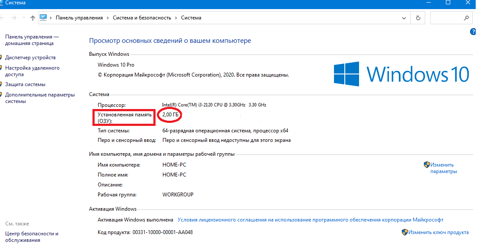Click the Microsoft Corporation 2020 copyright line

194,75
